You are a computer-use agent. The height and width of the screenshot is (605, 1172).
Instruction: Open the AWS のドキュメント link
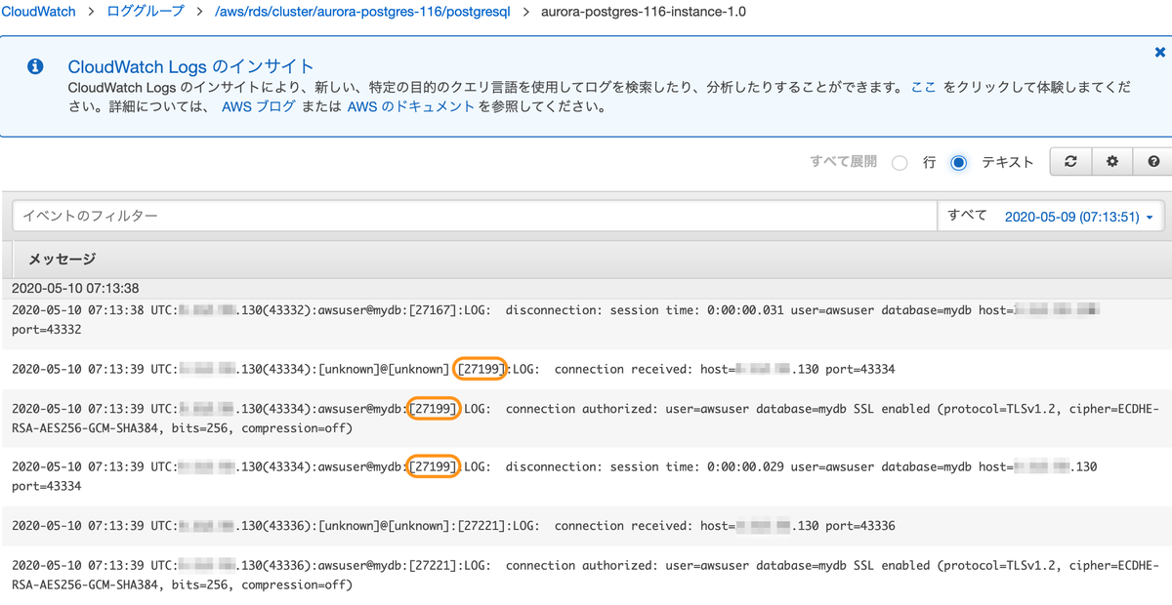pyautogui.click(x=411, y=107)
